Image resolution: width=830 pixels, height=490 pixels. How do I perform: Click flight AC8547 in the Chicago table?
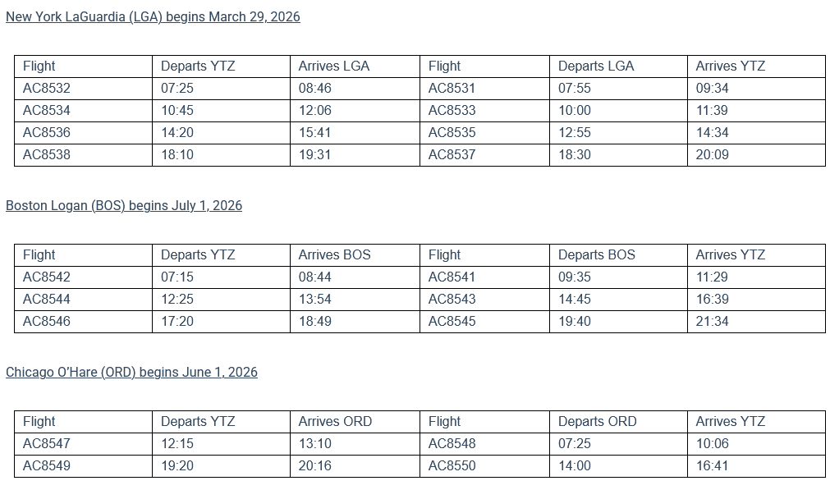click(x=47, y=443)
